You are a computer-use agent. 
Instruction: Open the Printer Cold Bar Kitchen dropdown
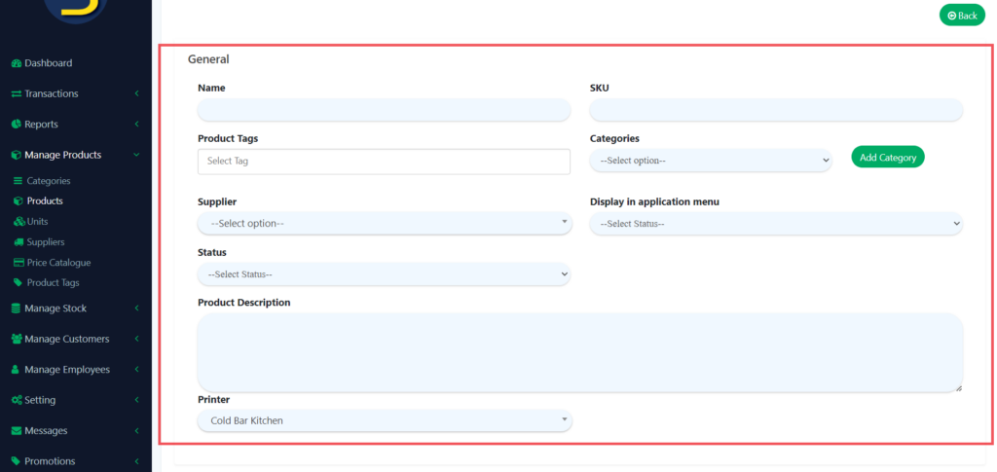[384, 420]
